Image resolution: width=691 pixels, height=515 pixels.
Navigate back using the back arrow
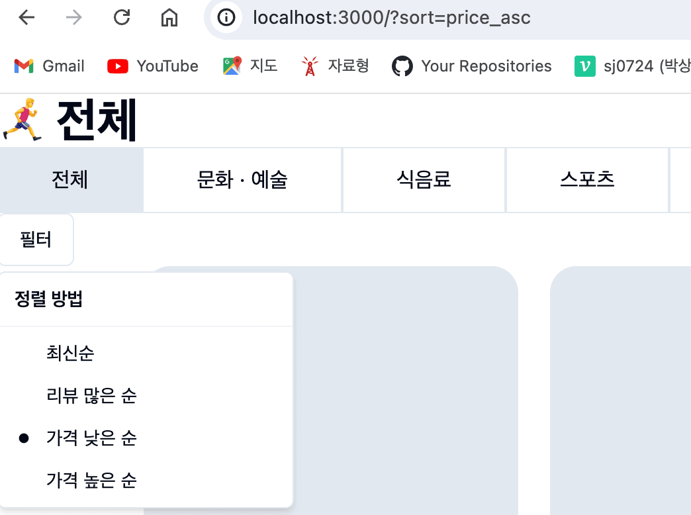(x=26, y=18)
